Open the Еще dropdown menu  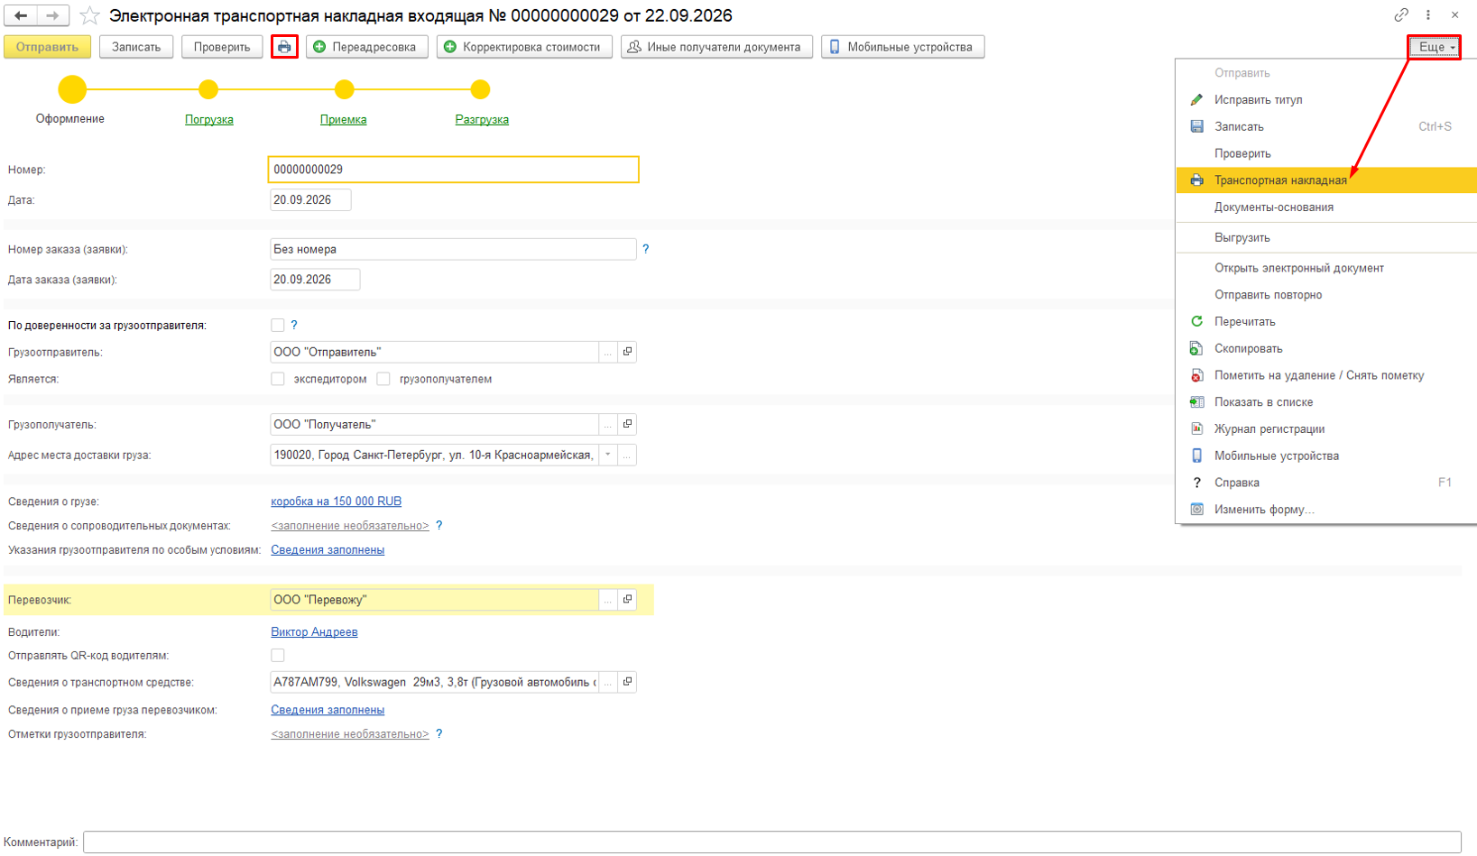(x=1435, y=47)
